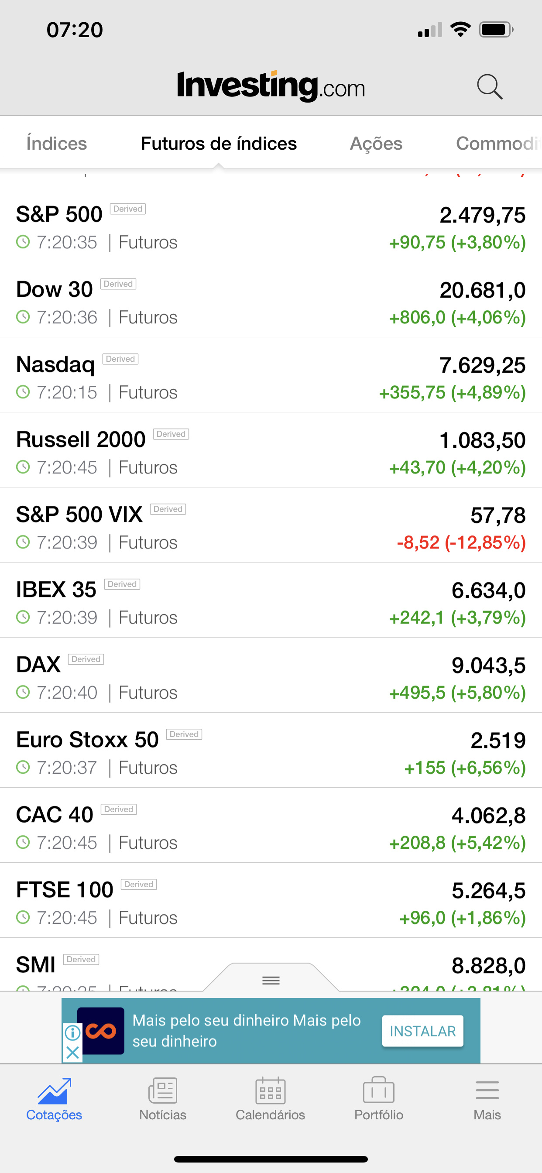Tap the Investing.com logo
The width and height of the screenshot is (542, 1173).
271,86
